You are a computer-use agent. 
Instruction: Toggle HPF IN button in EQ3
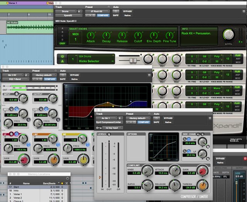[28, 120]
